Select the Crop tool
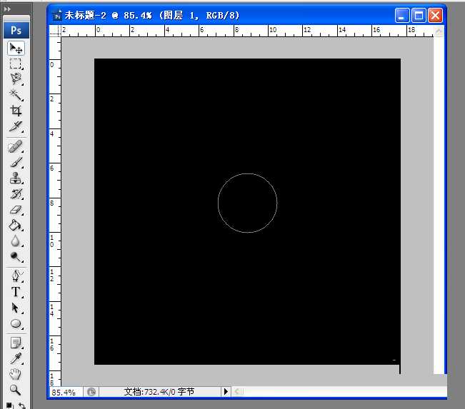 [15, 111]
